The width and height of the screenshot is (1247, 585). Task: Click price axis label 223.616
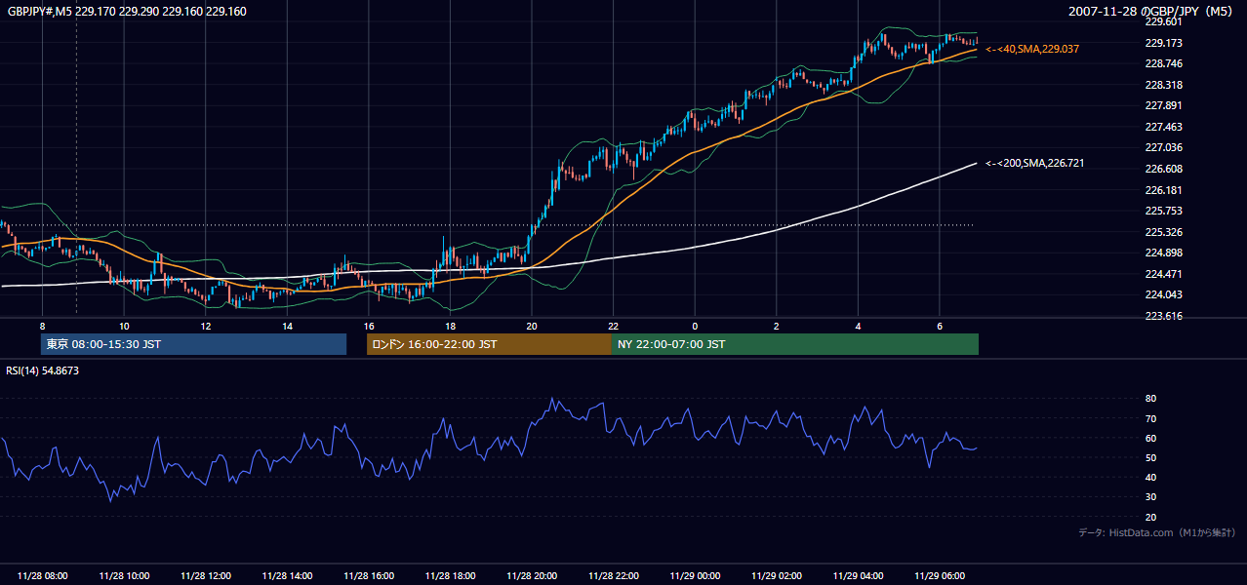pos(1163,316)
